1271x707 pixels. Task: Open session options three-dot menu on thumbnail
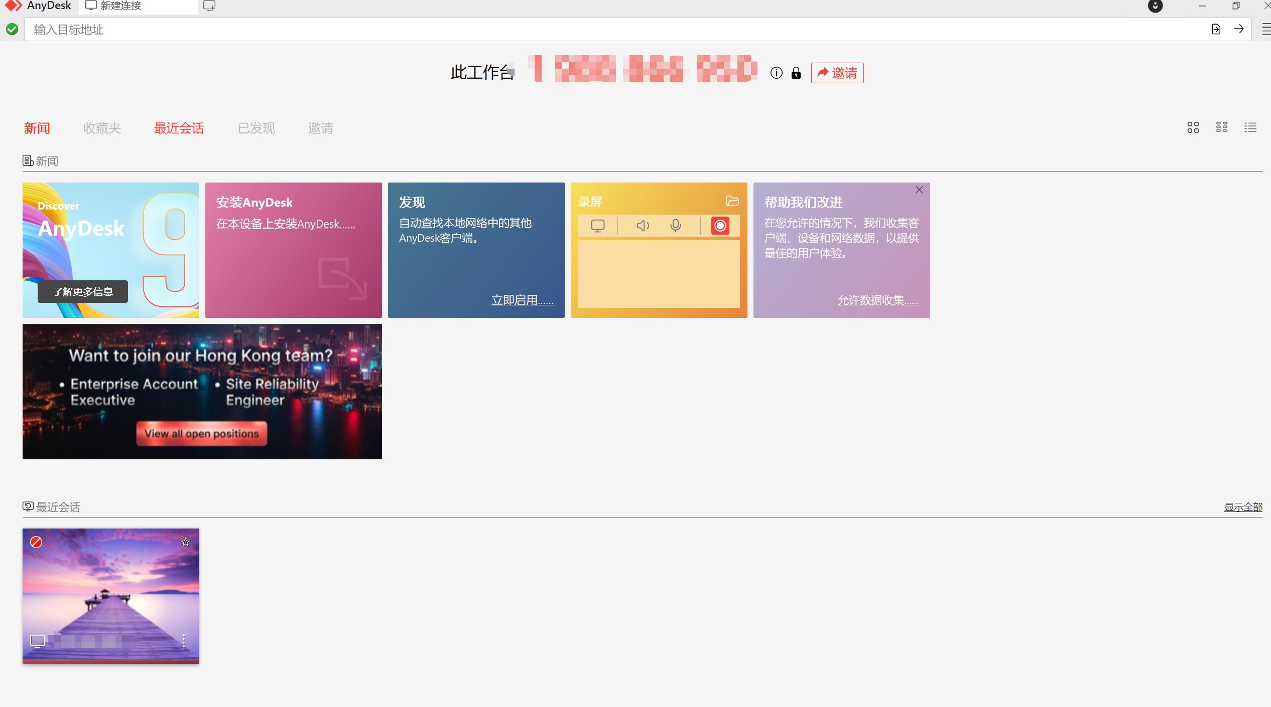[x=184, y=640]
